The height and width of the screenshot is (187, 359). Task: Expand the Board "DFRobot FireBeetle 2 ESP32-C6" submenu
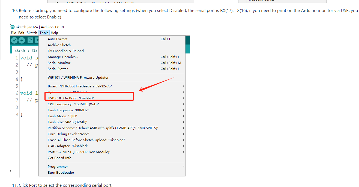(112, 86)
